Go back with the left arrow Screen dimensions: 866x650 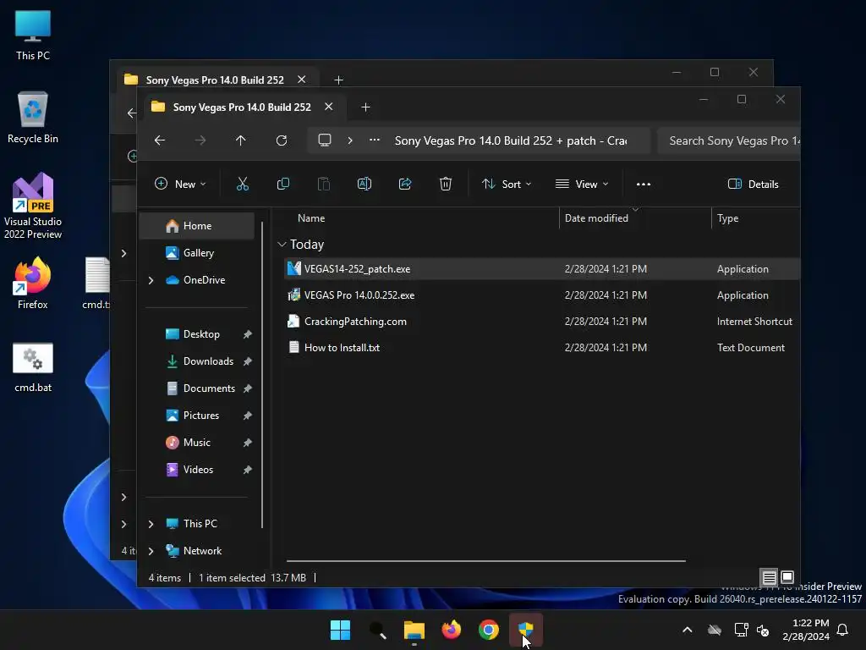(160, 140)
